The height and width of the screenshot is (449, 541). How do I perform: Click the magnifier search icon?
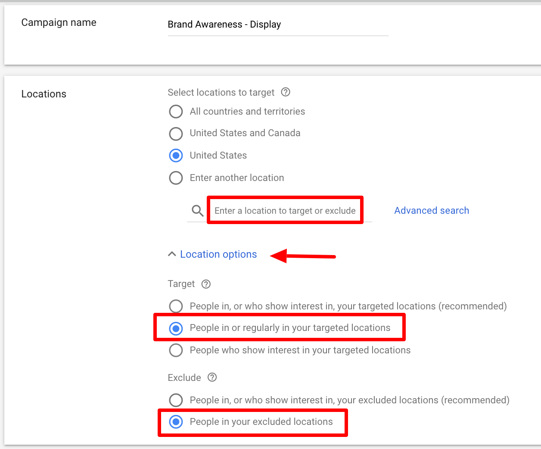(x=198, y=211)
